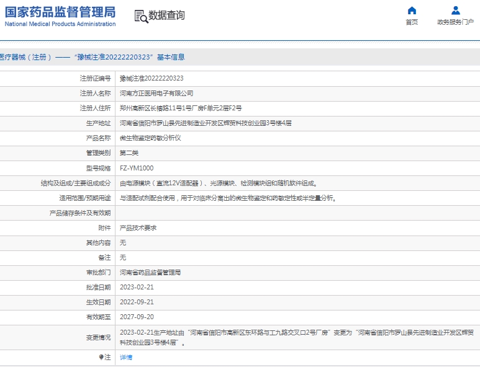Image resolution: width=480 pixels, height=370 pixels.
Task: Select model value FZ-YM1000
Action: click(x=137, y=168)
